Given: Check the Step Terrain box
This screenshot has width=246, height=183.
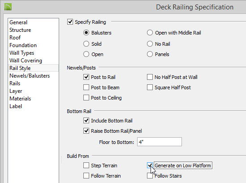Looking at the screenshot, I should pos(86,165).
